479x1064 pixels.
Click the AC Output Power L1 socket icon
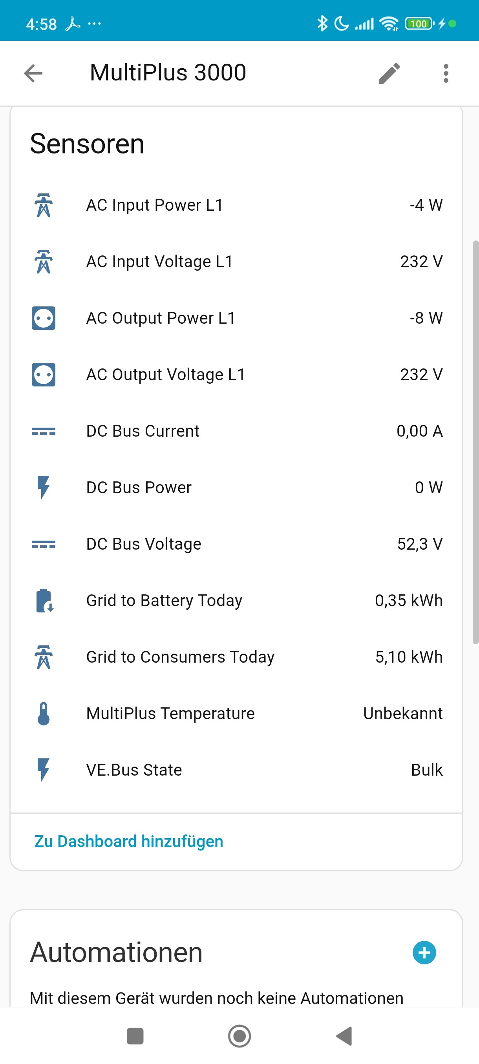(44, 318)
